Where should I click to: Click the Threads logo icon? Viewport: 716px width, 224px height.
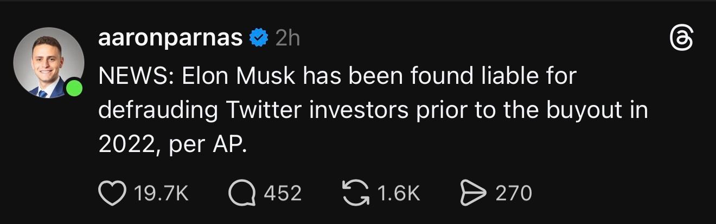681,39
